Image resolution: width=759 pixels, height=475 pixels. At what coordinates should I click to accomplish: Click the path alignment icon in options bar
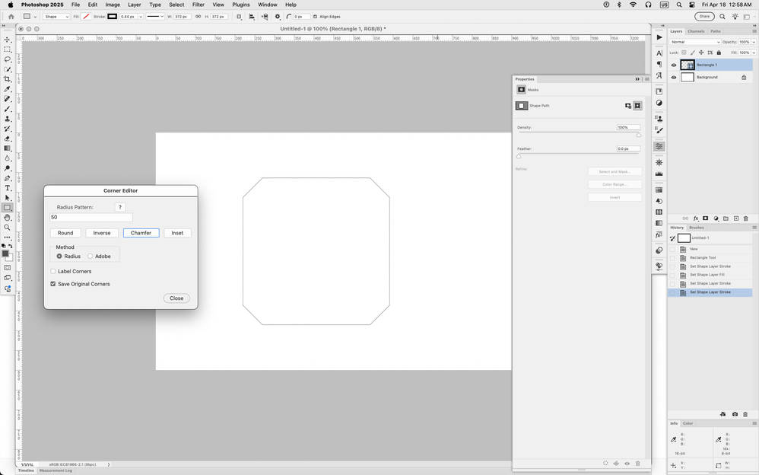point(252,16)
